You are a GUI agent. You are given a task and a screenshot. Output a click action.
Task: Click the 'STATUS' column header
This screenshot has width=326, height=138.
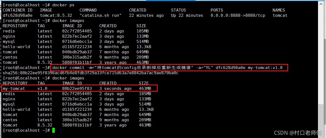pyautogui.click(x=178, y=10)
